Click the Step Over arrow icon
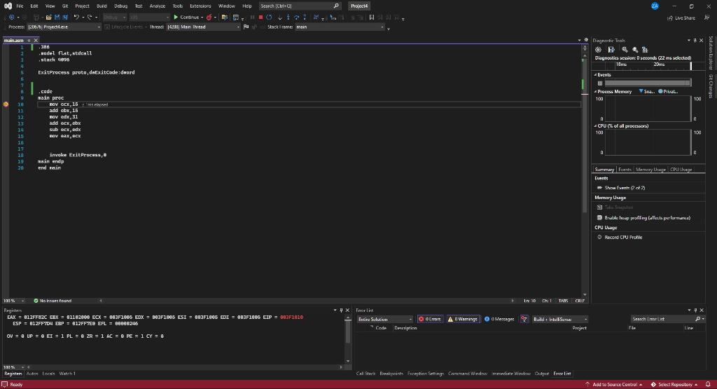This screenshot has width=717, height=389. pos(296,18)
